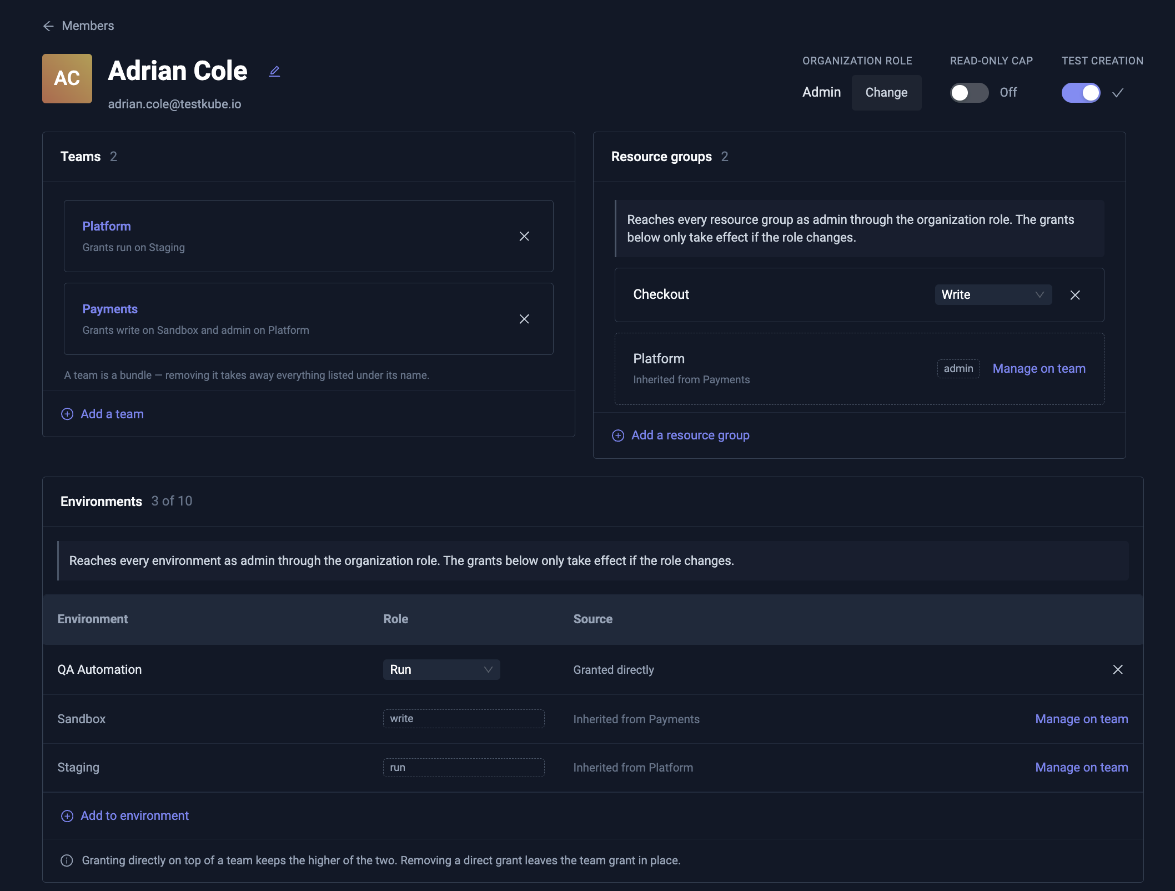Image resolution: width=1175 pixels, height=891 pixels.
Task: Click Checkout resource group name
Action: coord(661,294)
